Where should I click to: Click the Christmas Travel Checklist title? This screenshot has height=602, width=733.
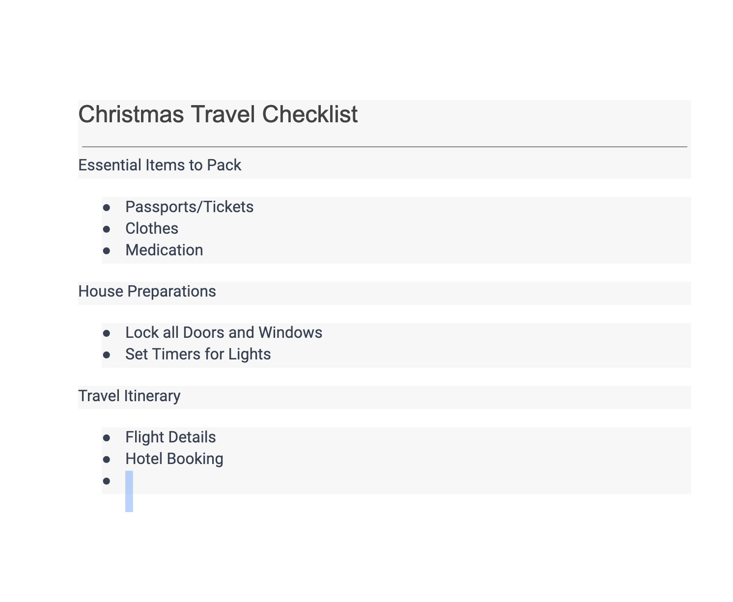click(x=218, y=114)
